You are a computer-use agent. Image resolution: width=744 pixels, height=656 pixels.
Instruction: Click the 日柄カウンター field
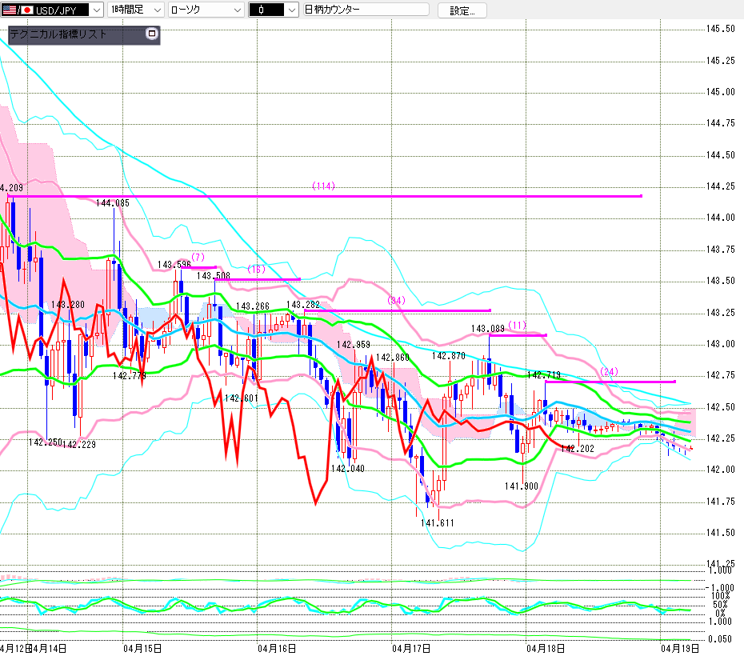pos(366,10)
